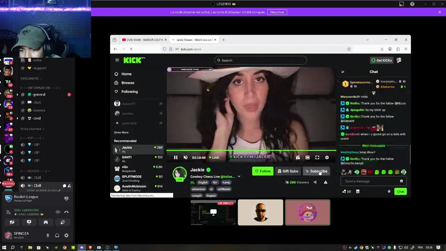Open the browser tab list dropdown

[x=367, y=40]
